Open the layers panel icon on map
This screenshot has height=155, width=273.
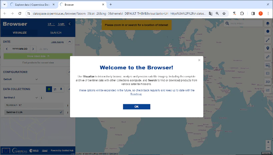pyautogui.click(x=268, y=23)
